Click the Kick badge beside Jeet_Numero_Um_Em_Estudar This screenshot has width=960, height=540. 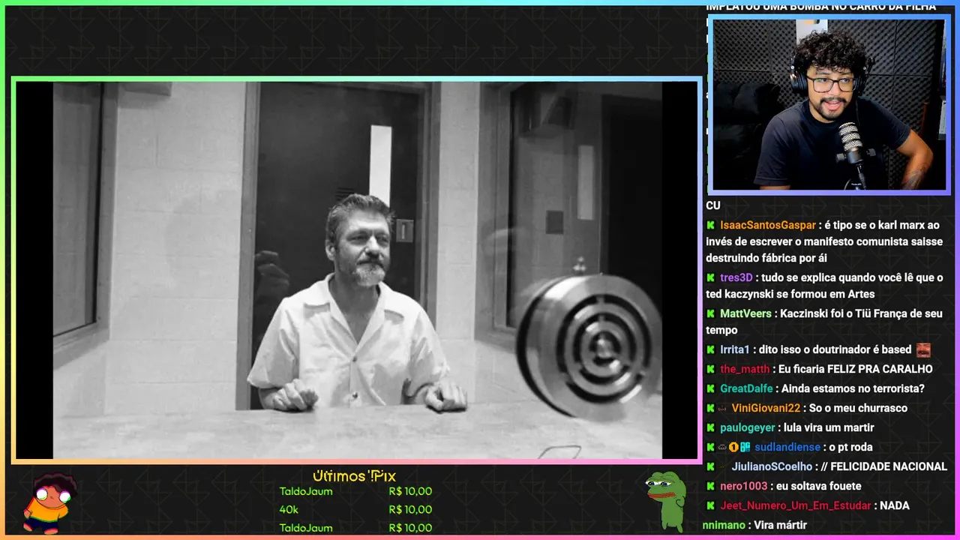(x=710, y=505)
